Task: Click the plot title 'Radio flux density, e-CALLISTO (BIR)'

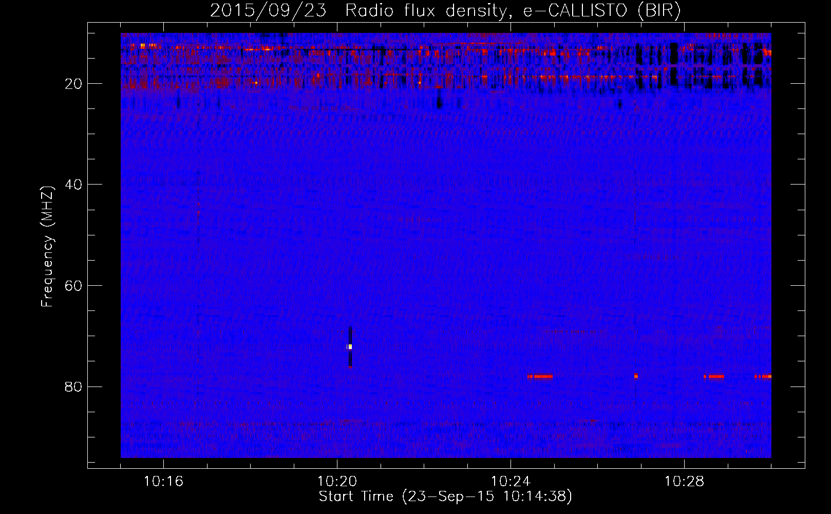Action: point(513,10)
